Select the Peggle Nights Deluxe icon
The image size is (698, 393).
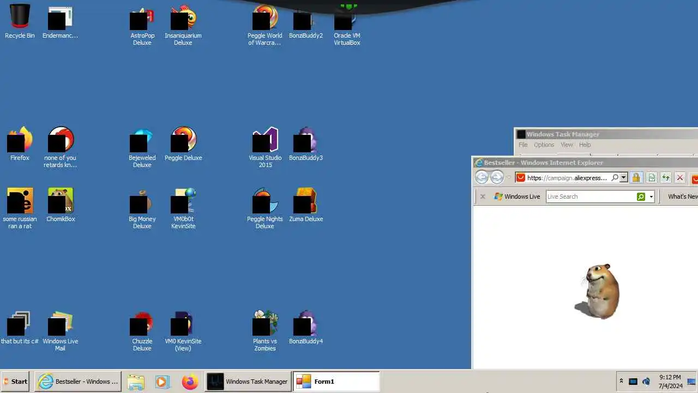click(265, 209)
